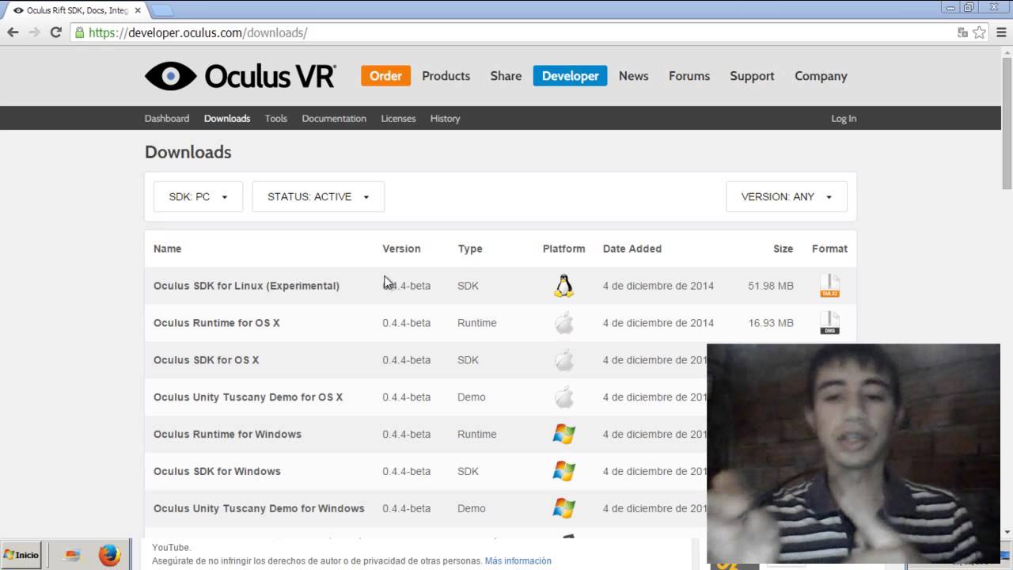Open the Dashboard tab

pos(167,119)
